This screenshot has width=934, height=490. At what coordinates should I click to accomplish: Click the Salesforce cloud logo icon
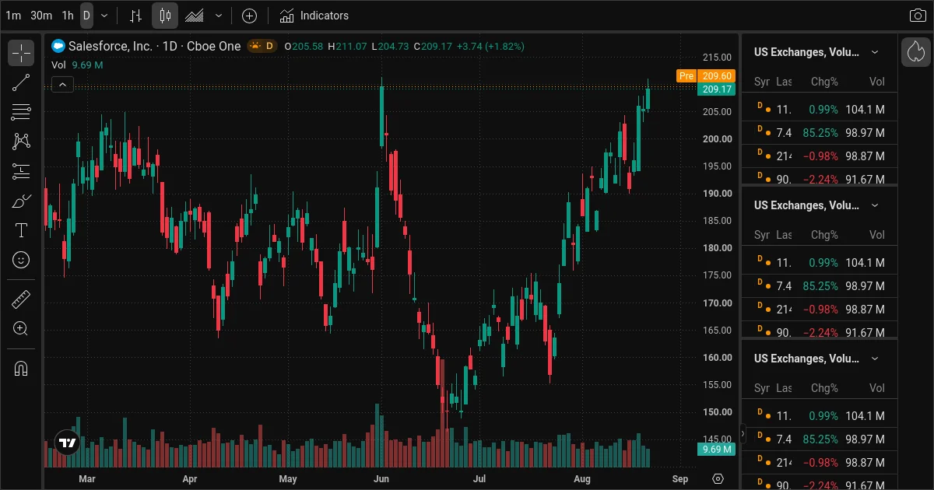pyautogui.click(x=58, y=46)
